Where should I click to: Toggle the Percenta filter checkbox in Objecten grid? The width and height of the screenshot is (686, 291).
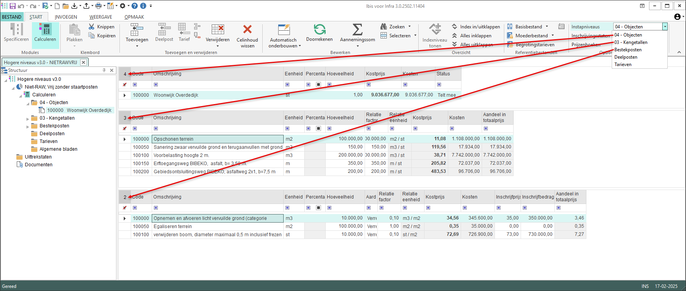318,85
